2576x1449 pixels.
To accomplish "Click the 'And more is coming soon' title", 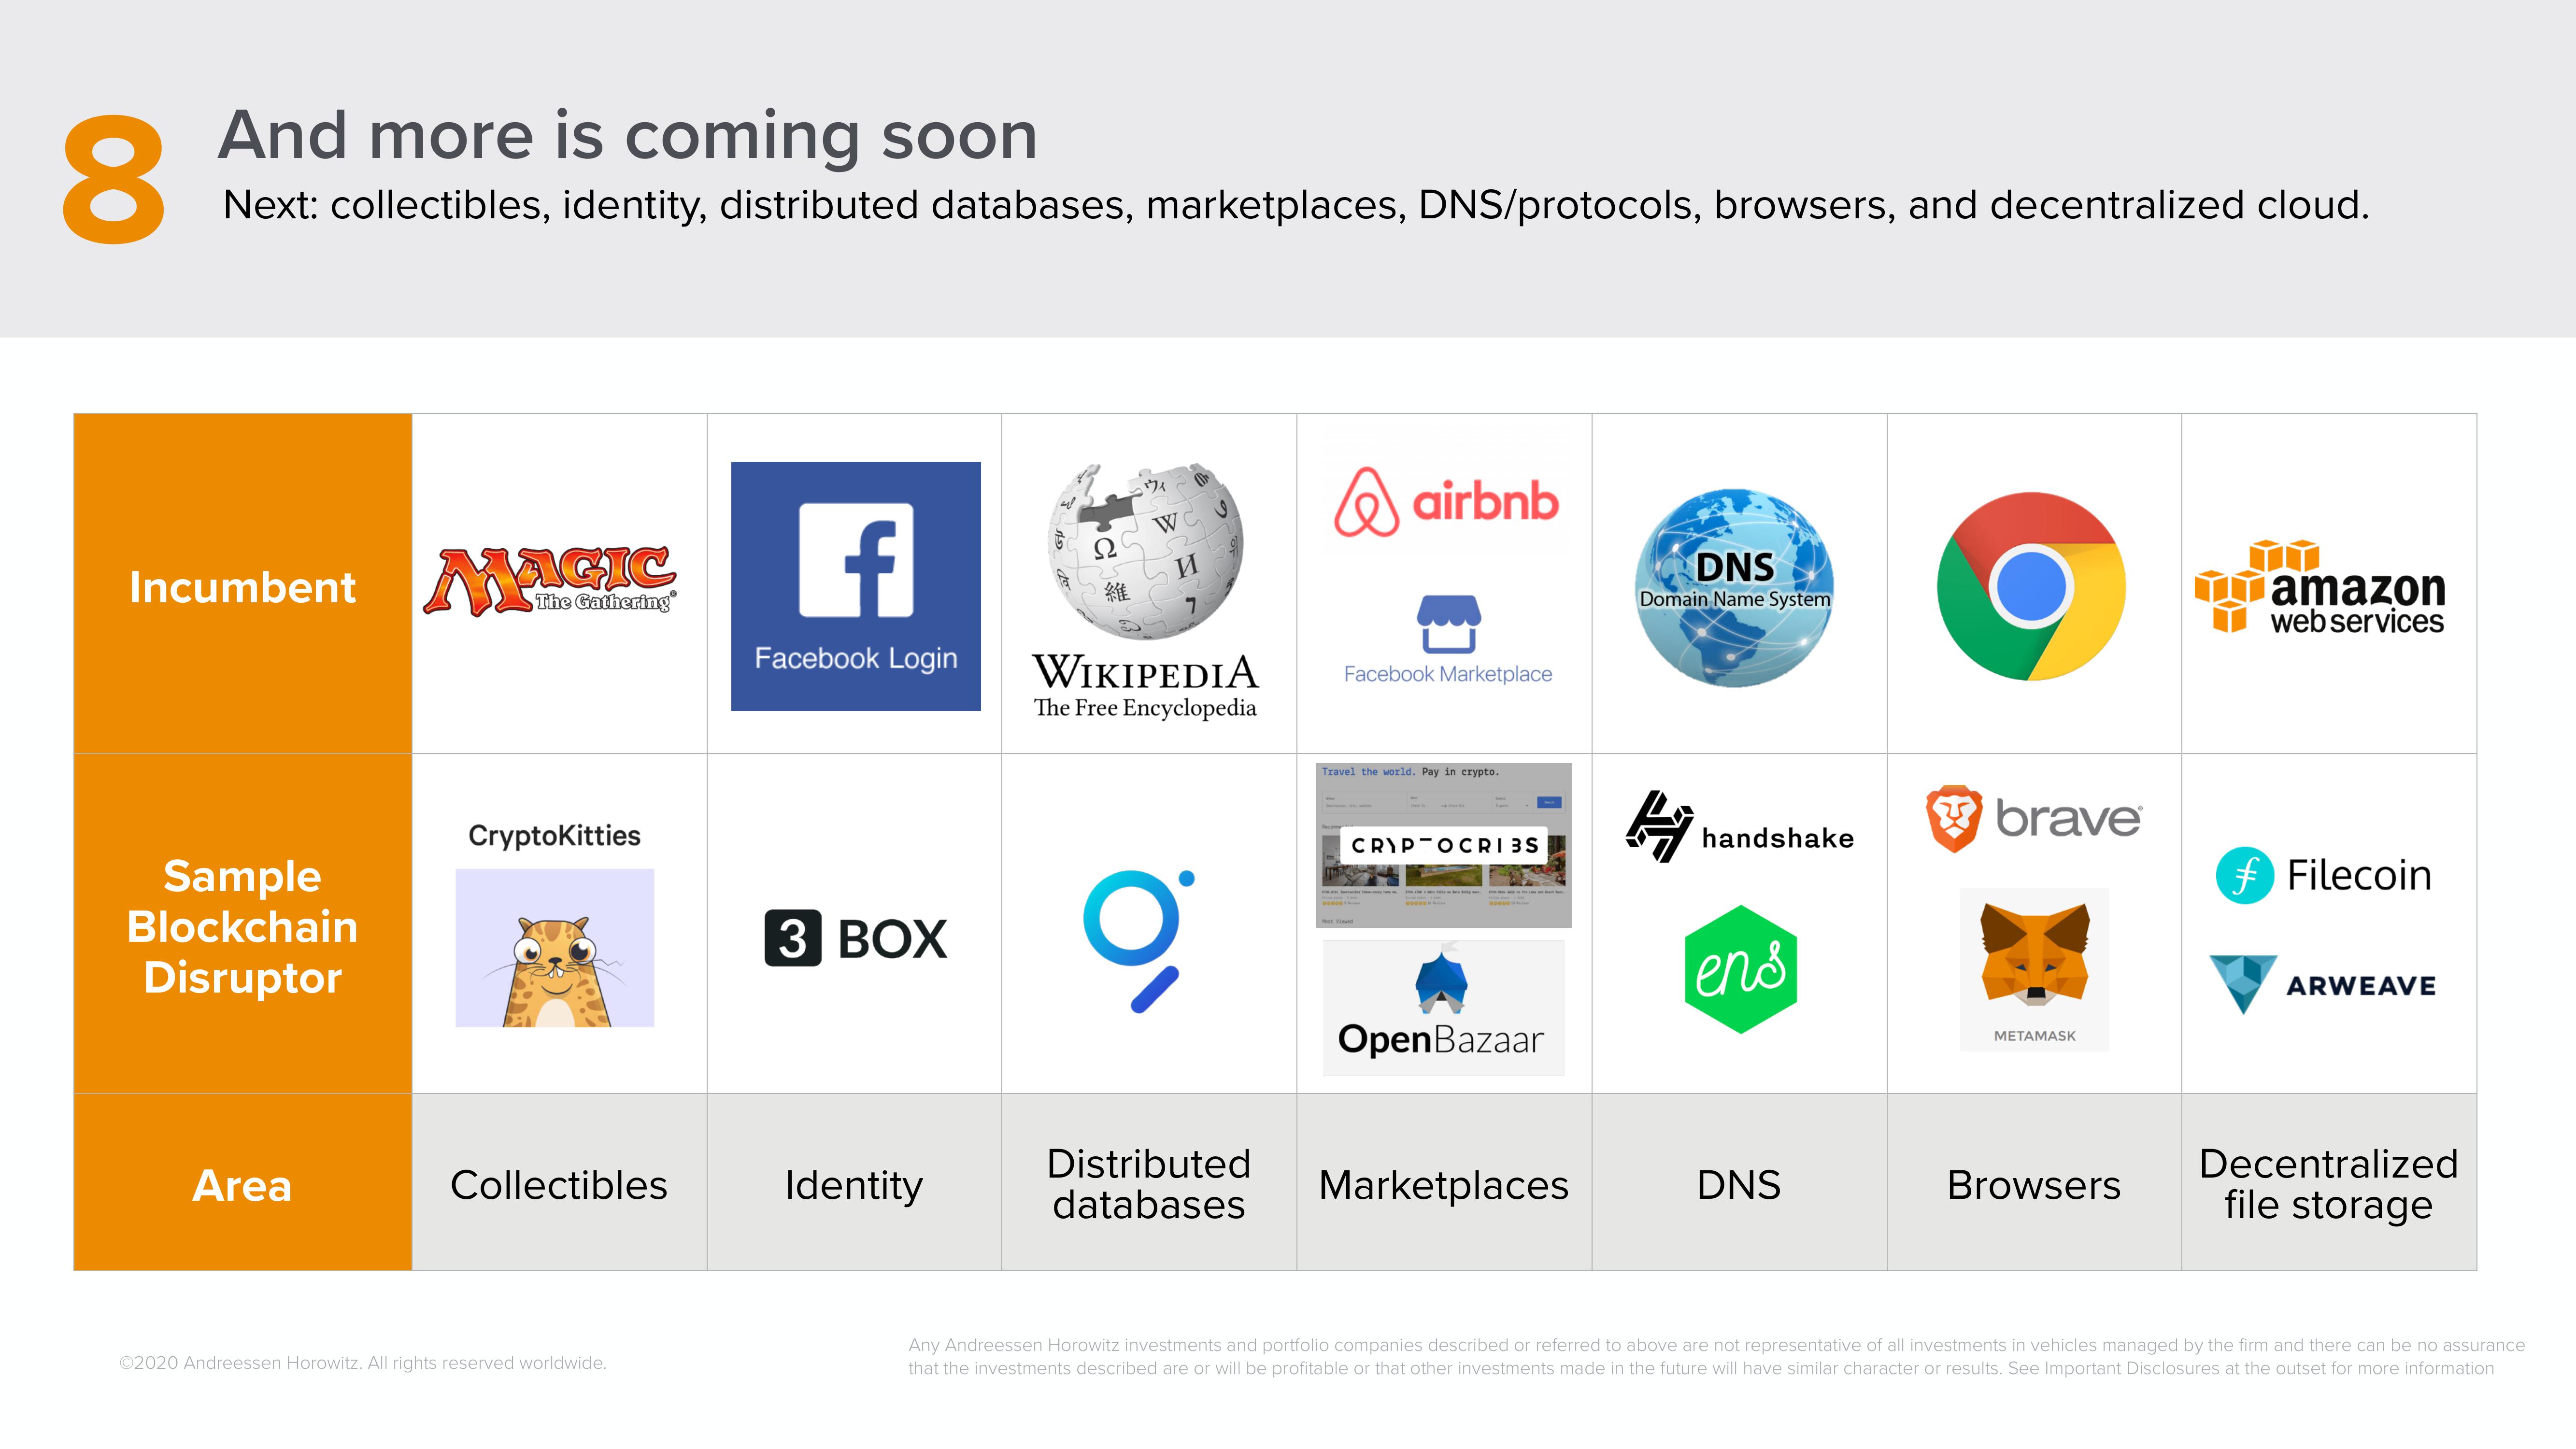I will tap(628, 135).
